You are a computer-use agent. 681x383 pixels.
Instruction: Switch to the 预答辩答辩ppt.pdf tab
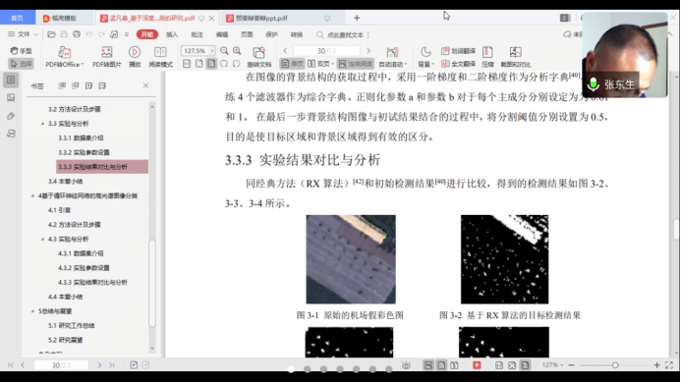pos(261,19)
